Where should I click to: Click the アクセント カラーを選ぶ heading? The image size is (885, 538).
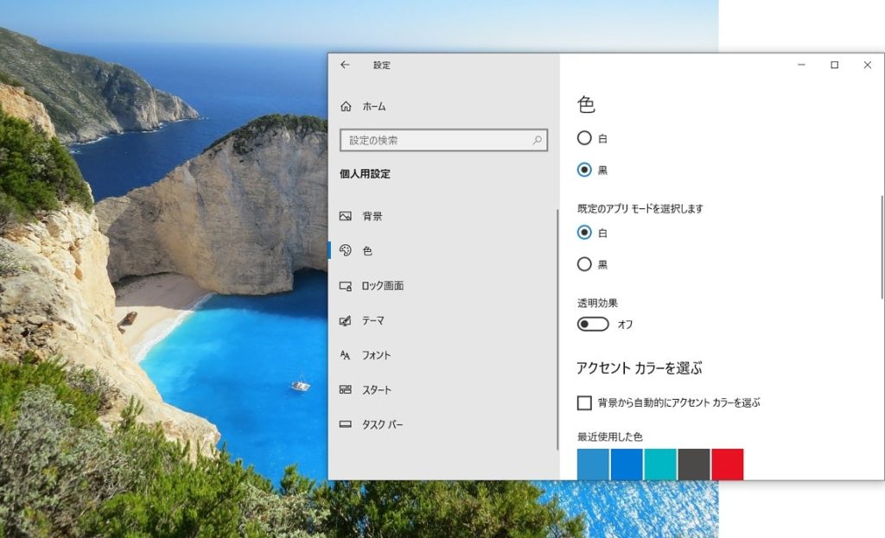pos(640,368)
